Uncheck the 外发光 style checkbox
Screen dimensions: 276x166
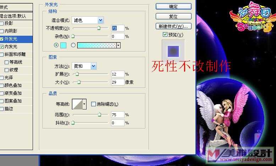(1, 39)
